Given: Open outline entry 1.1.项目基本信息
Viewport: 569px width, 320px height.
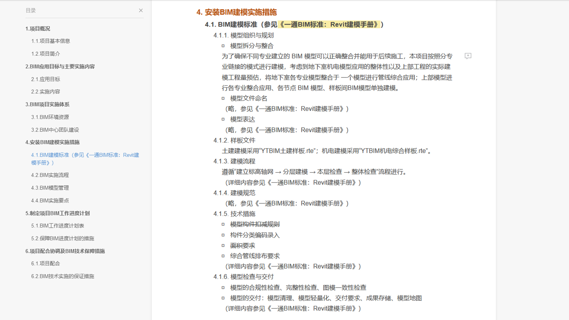Looking at the screenshot, I should (x=51, y=41).
